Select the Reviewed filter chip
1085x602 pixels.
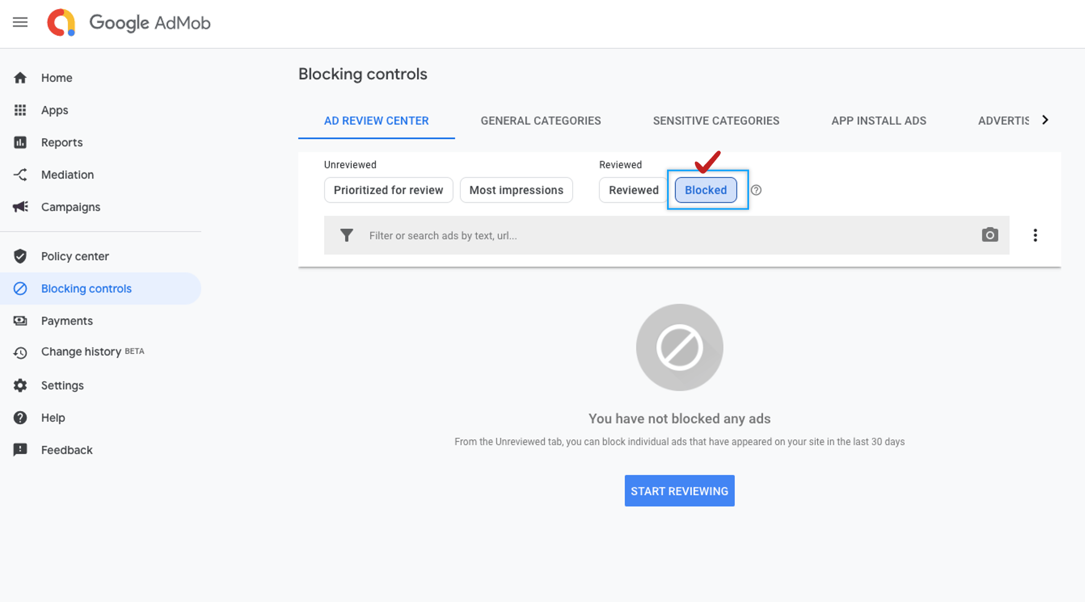click(633, 190)
